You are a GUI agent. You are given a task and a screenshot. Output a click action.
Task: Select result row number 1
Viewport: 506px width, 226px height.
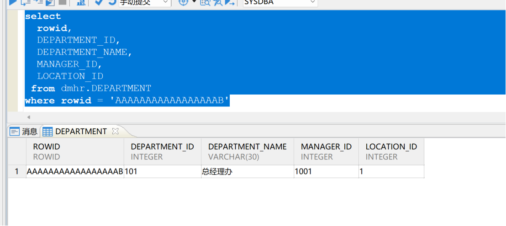click(17, 172)
